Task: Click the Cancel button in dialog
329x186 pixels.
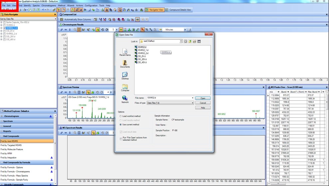Action: (202, 103)
